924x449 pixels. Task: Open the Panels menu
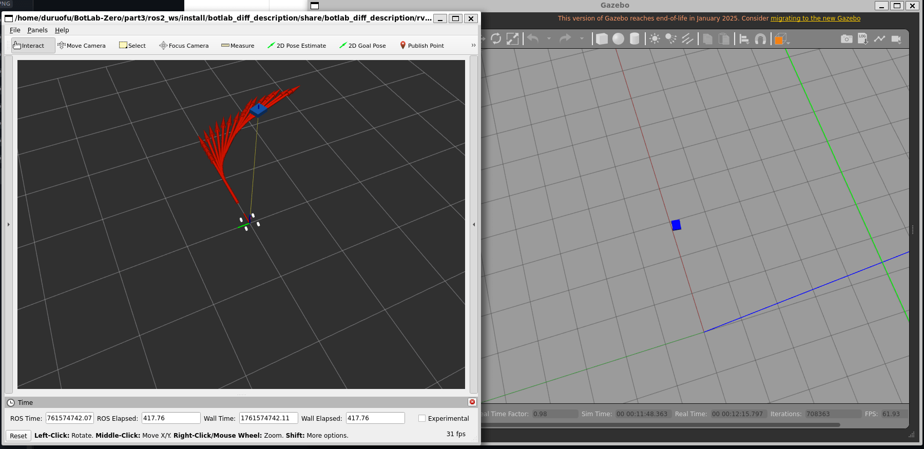[37, 30]
